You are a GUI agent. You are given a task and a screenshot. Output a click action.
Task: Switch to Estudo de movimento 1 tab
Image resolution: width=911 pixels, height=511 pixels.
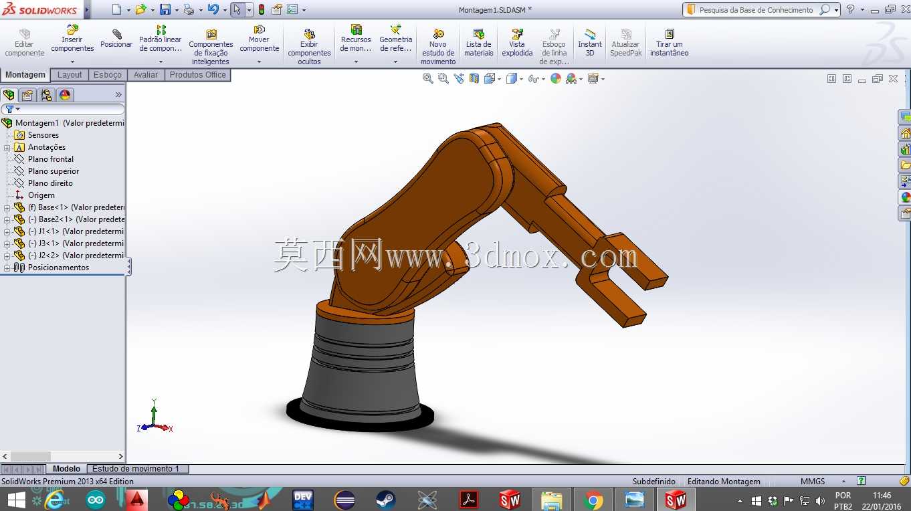(x=136, y=469)
